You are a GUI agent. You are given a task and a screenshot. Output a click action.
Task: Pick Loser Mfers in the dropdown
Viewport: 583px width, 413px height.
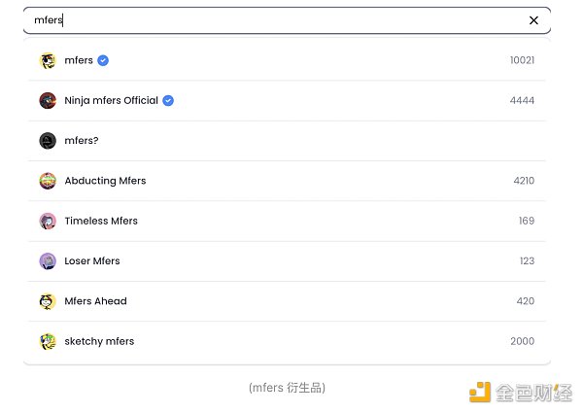[x=92, y=261]
